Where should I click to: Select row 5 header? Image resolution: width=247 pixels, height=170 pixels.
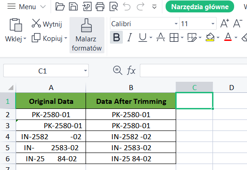coord(7,147)
